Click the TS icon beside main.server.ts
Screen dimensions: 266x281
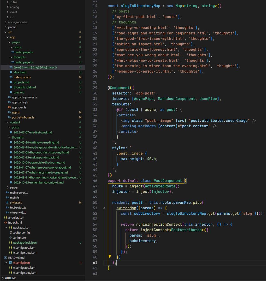tap(7, 192)
